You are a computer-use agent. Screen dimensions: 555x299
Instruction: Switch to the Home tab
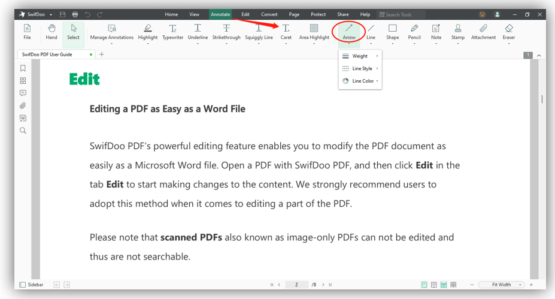point(171,14)
